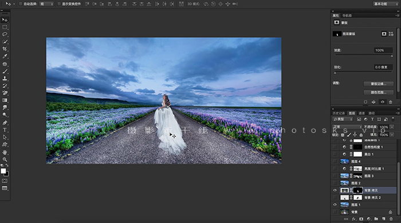Switch to the 通道 tab
The height and width of the screenshot is (223, 401).
(361, 113)
